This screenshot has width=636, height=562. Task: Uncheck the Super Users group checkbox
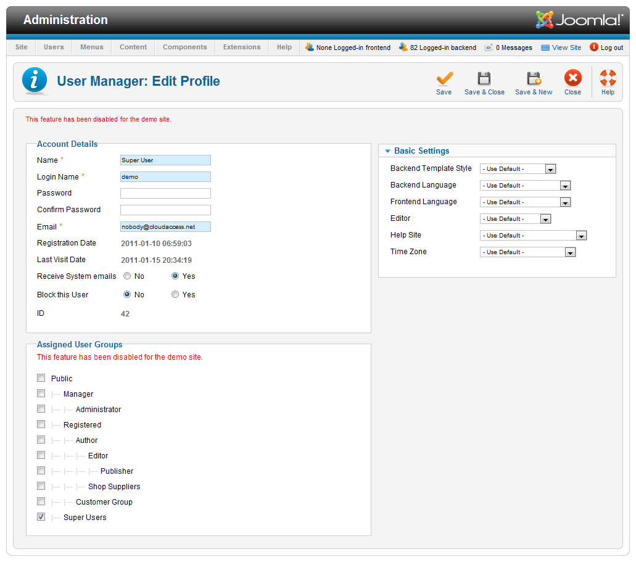pyautogui.click(x=41, y=517)
